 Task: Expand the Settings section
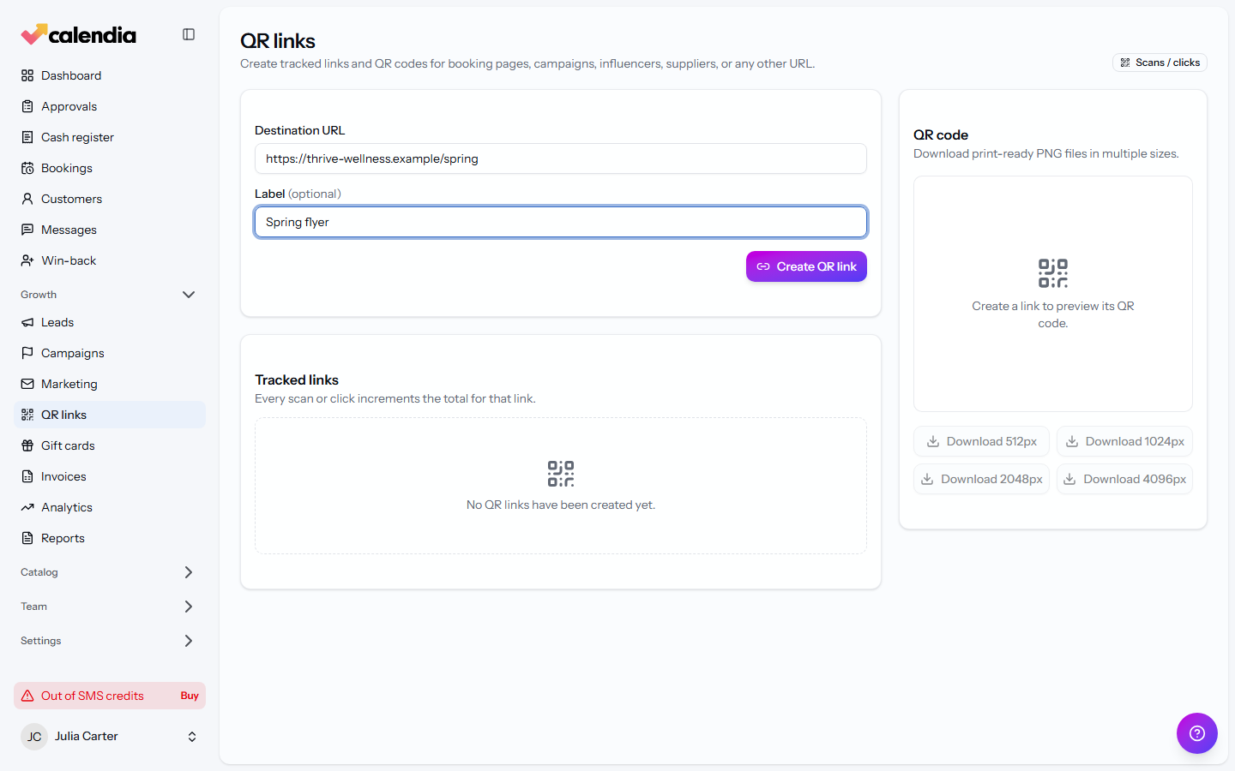189,641
